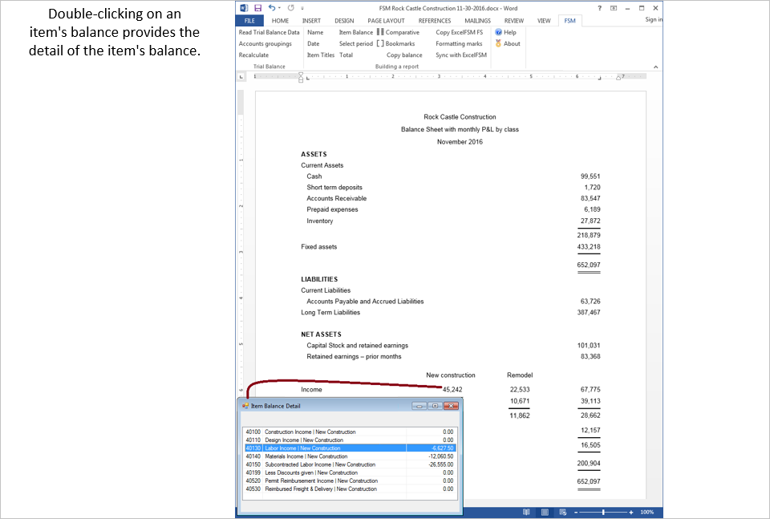Select the FSM ribbon tab

(569, 21)
